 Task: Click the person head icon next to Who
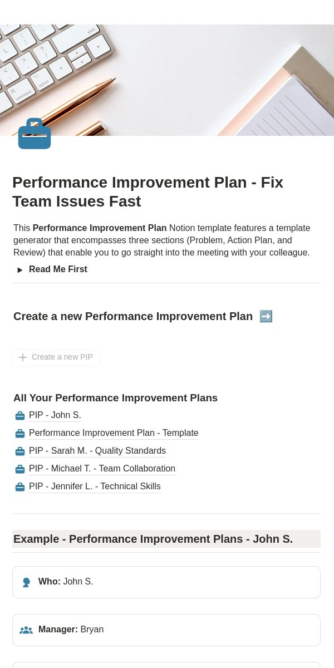(x=26, y=582)
